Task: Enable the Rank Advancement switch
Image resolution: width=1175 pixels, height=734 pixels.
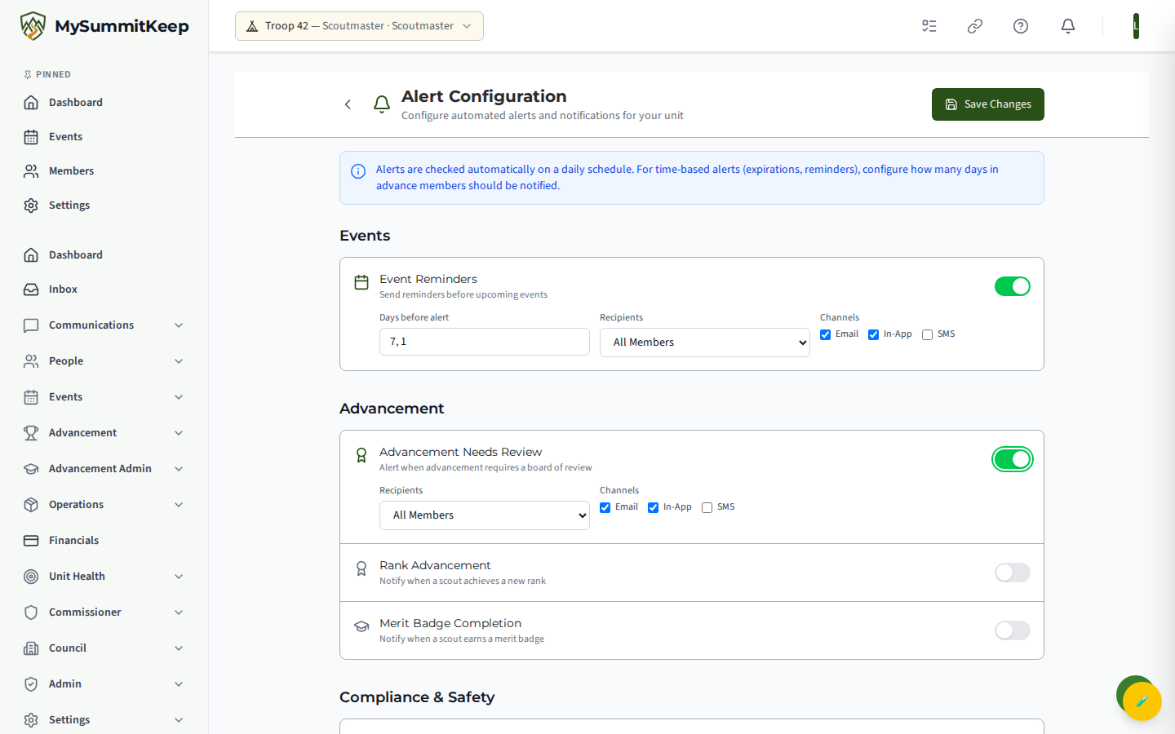Action: (x=1013, y=573)
